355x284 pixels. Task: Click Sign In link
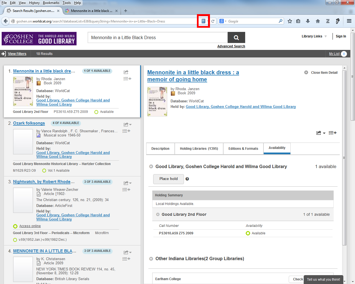point(341,36)
